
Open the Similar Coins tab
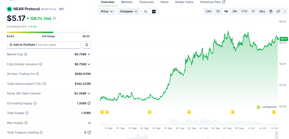(x=184, y=2)
